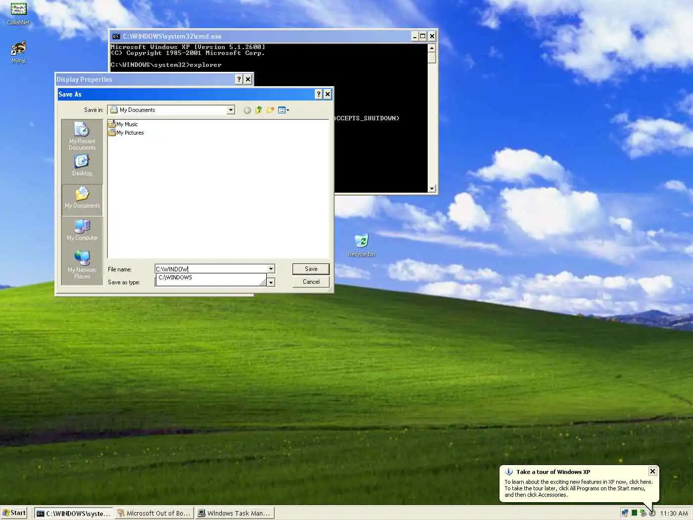The height and width of the screenshot is (520, 693).
Task: Close the Display Properties dialog
Action: pyautogui.click(x=248, y=79)
